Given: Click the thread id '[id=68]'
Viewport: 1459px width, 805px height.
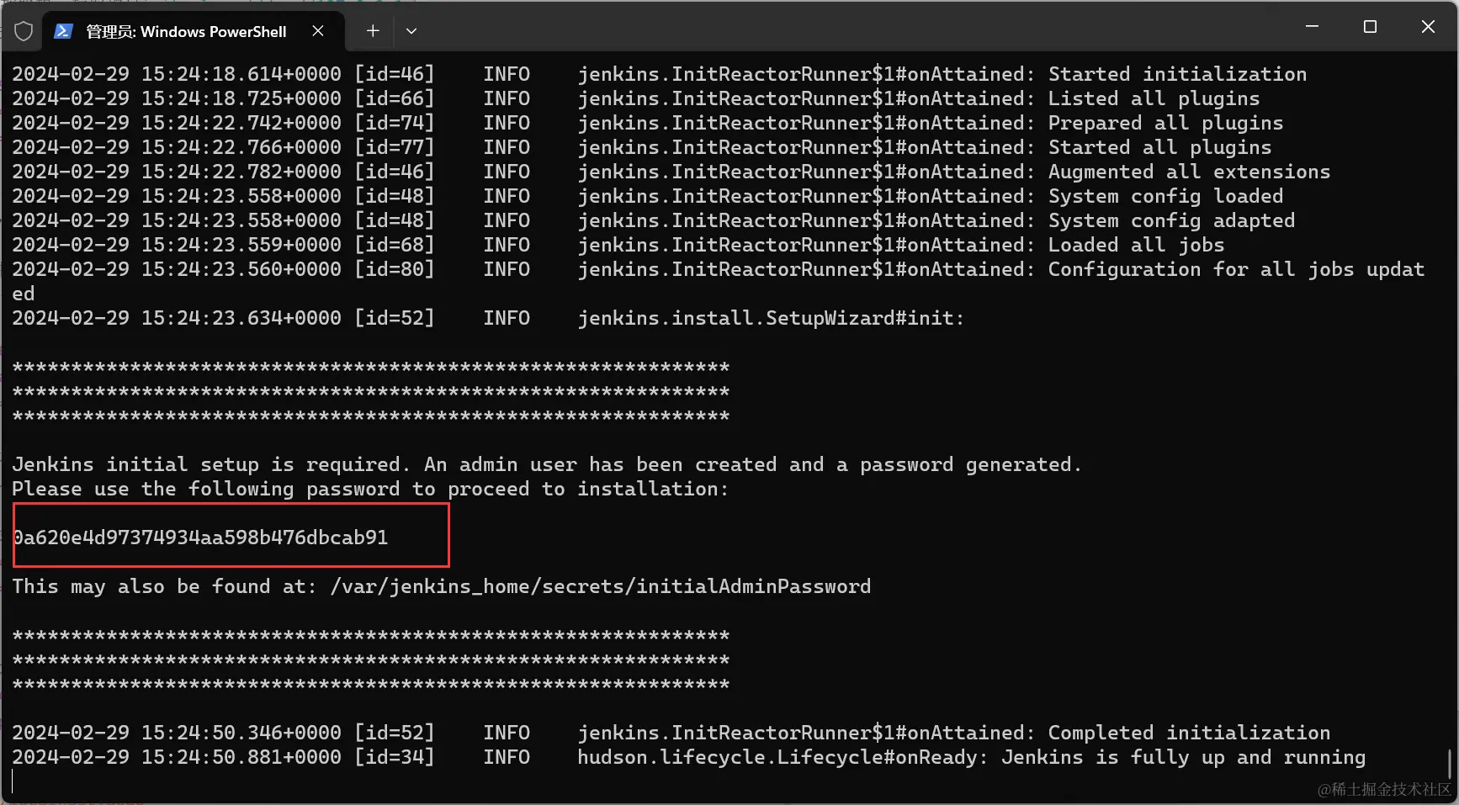Looking at the screenshot, I should click(395, 245).
